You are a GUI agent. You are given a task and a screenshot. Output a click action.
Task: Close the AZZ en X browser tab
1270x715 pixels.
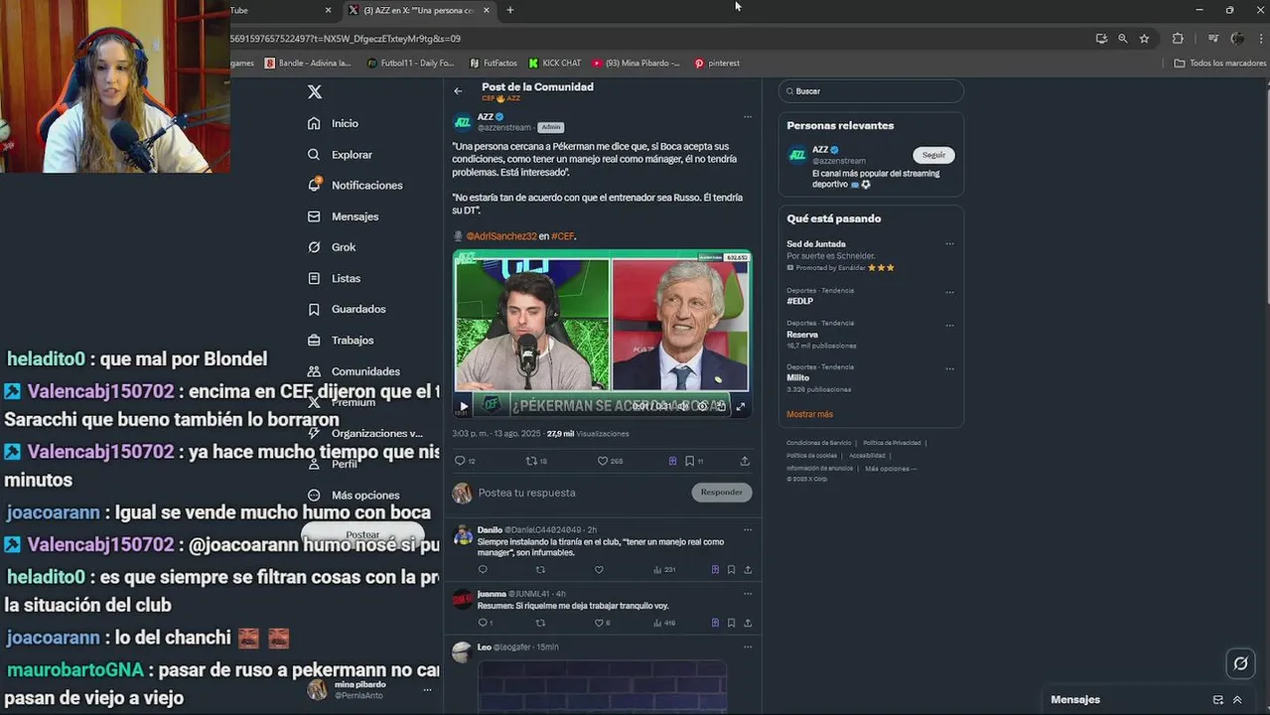pos(487,10)
